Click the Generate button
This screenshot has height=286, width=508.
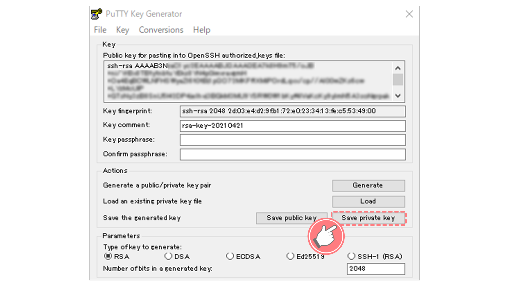[x=369, y=186]
